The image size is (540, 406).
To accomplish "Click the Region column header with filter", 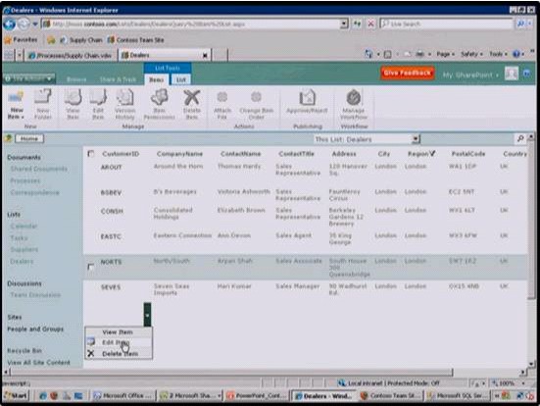I will point(421,154).
